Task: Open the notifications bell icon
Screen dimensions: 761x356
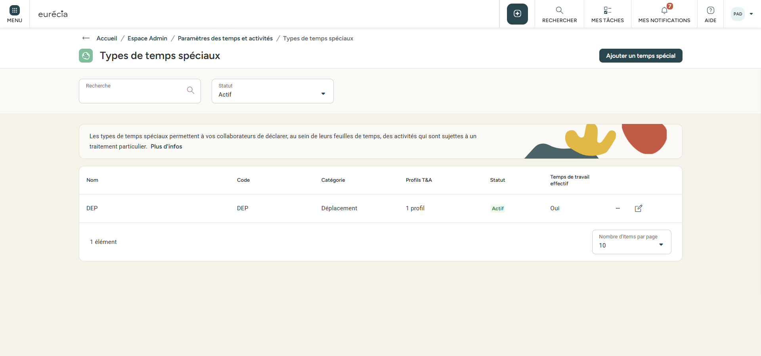Action: [664, 11]
